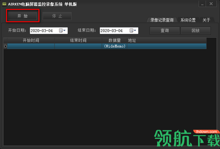
Task: Open the 系统设置 tab
Action: pyautogui.click(x=188, y=20)
